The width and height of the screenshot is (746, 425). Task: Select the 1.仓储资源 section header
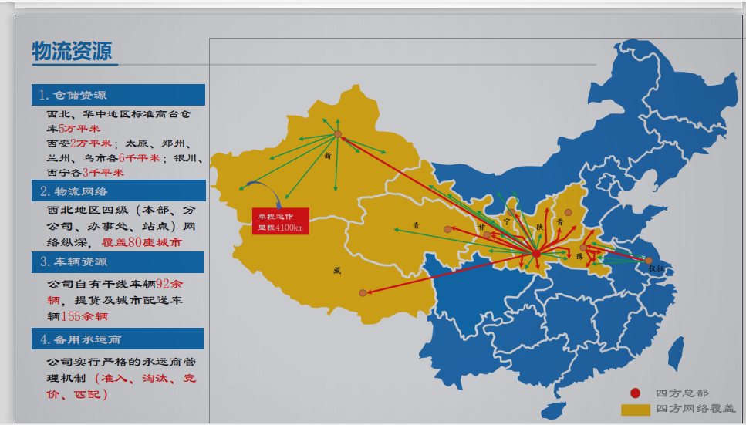pos(118,95)
